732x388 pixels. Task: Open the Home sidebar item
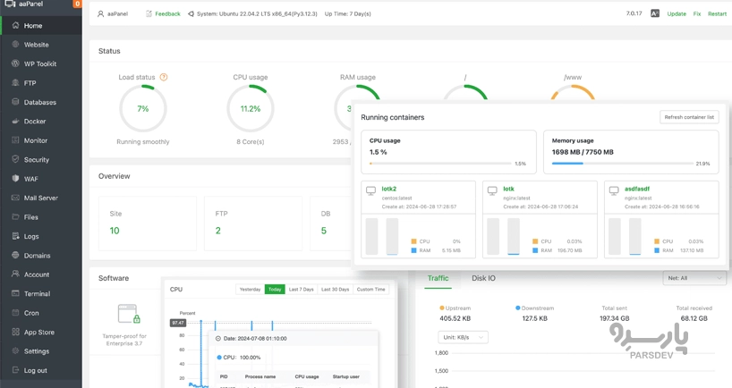point(41,26)
